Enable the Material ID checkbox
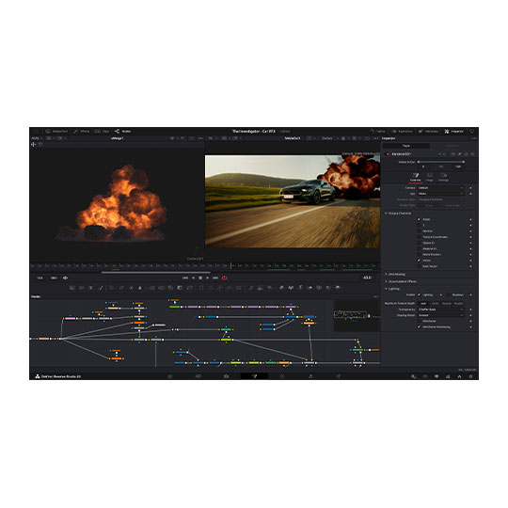Viewport: 508px width, 508px height. point(419,248)
